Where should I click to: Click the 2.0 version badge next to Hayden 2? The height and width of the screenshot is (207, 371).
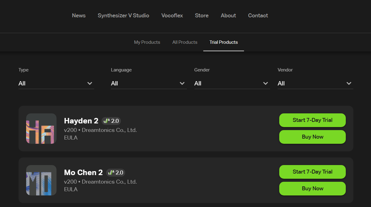pyautogui.click(x=111, y=121)
